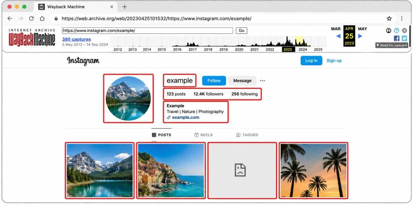Open the Wayback toolbar black help icon
Screen dimensions: 413x206
(x=388, y=31)
